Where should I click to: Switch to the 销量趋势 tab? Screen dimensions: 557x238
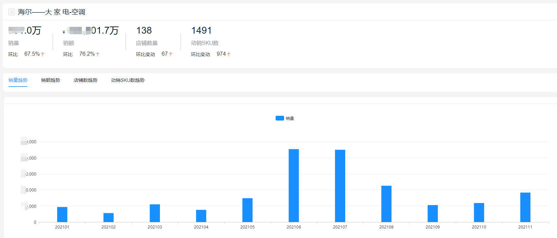(x=18, y=80)
